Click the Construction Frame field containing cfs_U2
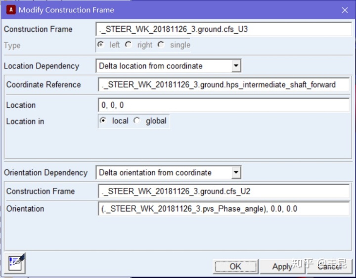This screenshot has width=356, height=278. (x=223, y=191)
